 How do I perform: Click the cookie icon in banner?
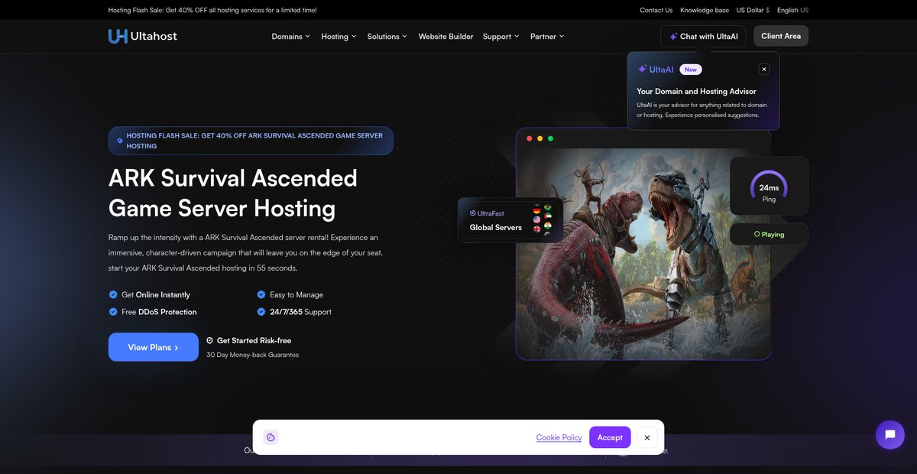(271, 437)
